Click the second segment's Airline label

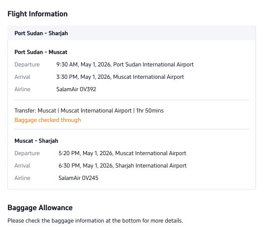pyautogui.click(x=22, y=178)
